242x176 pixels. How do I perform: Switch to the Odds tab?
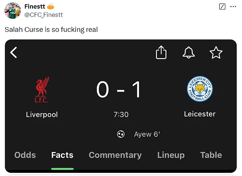tap(25, 155)
